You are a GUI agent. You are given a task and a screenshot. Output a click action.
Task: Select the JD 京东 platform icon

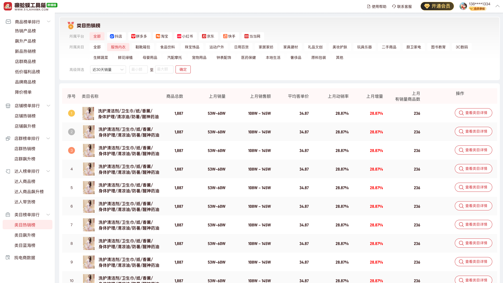tap(204, 36)
